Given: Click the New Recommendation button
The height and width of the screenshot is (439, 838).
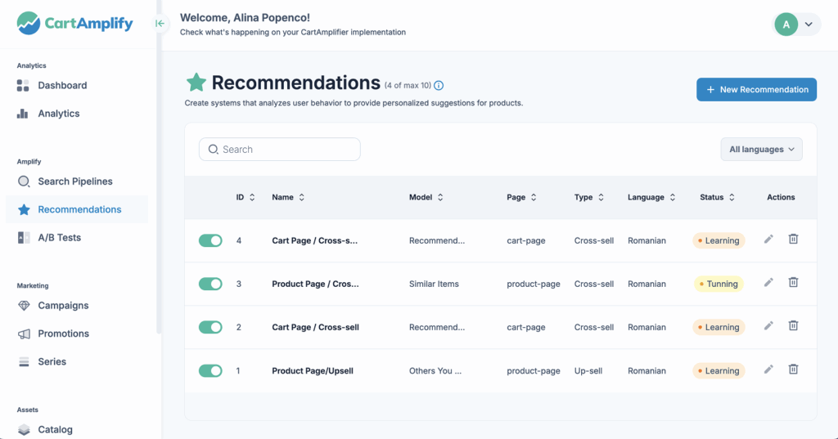Looking at the screenshot, I should [x=756, y=90].
